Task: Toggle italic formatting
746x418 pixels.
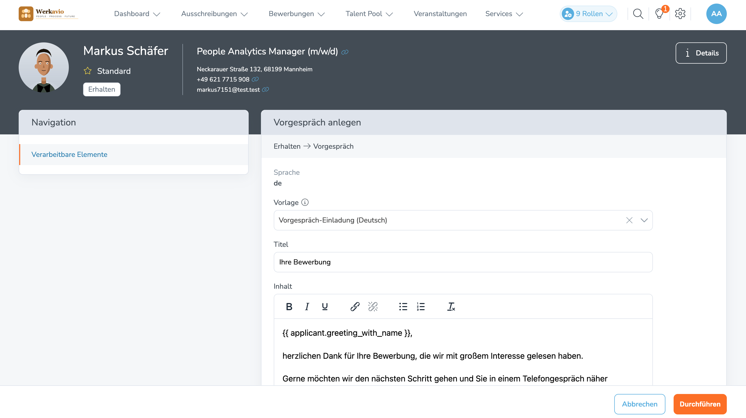Action: 307,306
